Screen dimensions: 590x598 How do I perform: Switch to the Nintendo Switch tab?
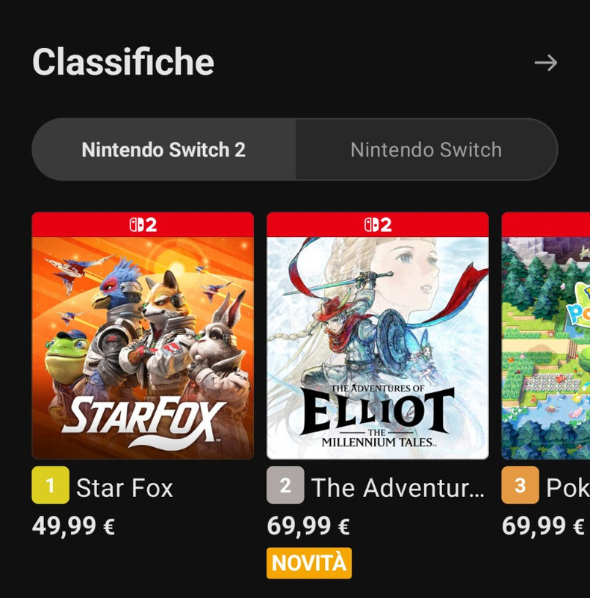pos(426,149)
